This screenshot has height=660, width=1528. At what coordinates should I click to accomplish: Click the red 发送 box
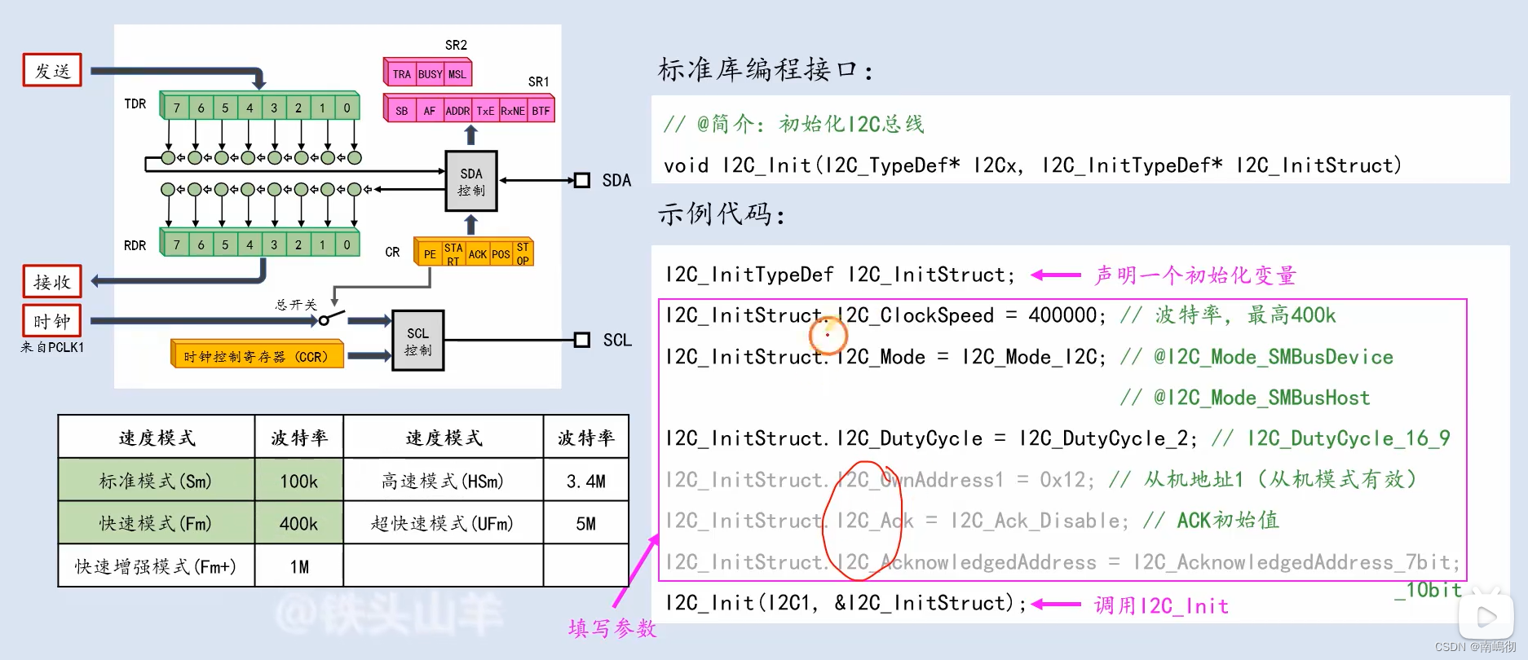click(x=52, y=71)
